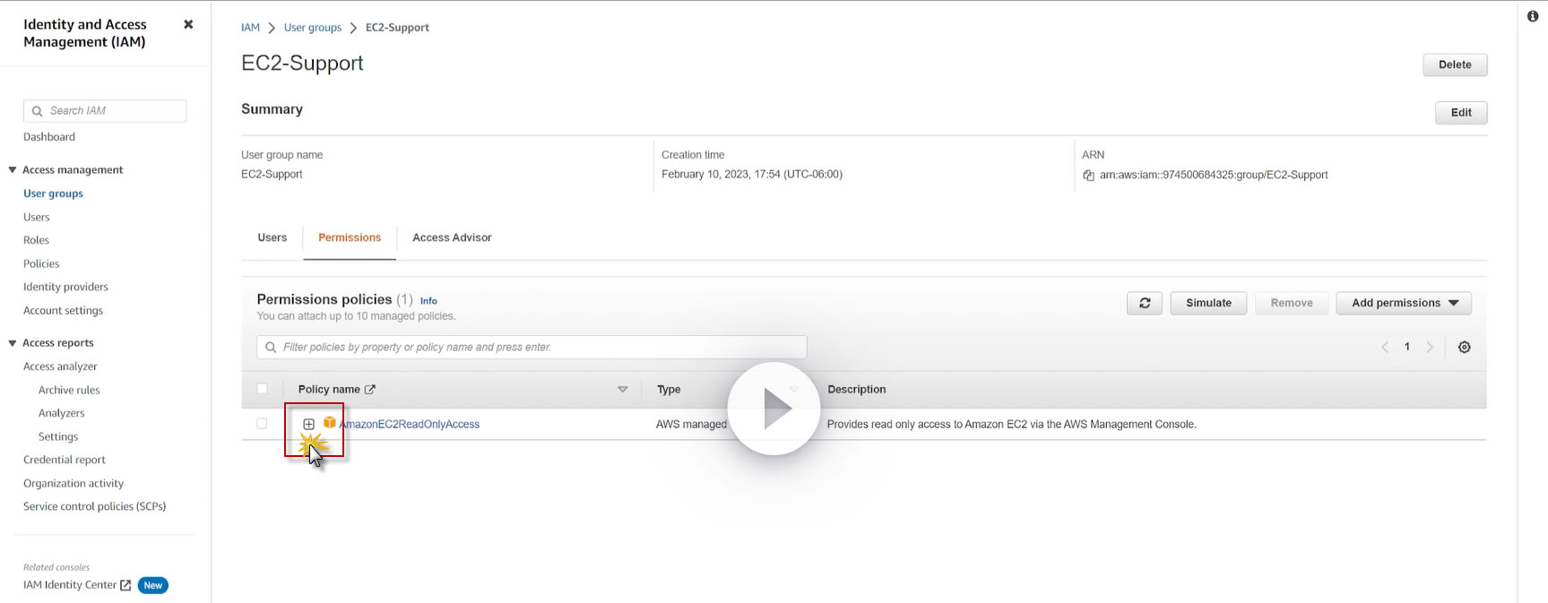Screen dimensions: 1548x603
Task: Collapse the Access management section
Action: pyautogui.click(x=13, y=170)
